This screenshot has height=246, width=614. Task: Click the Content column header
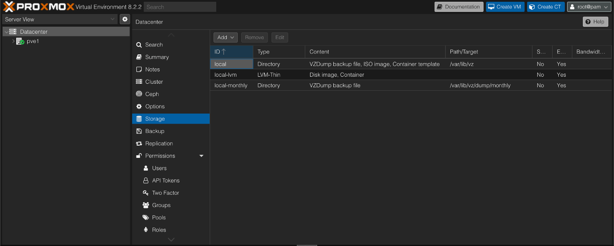pos(375,52)
